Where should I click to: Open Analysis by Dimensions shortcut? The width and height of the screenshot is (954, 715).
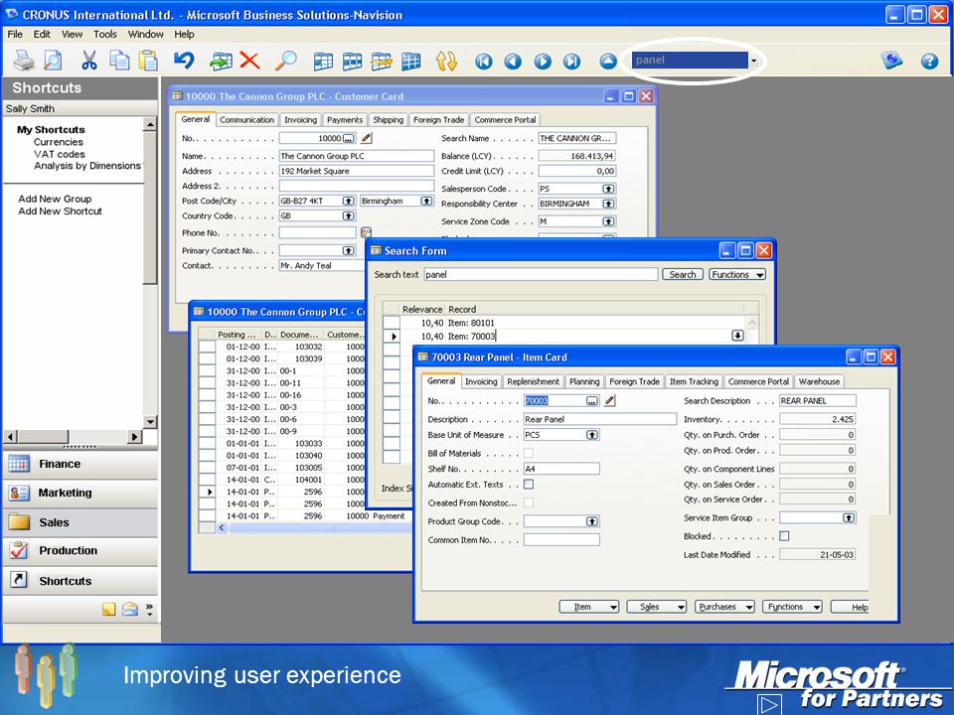click(x=87, y=166)
